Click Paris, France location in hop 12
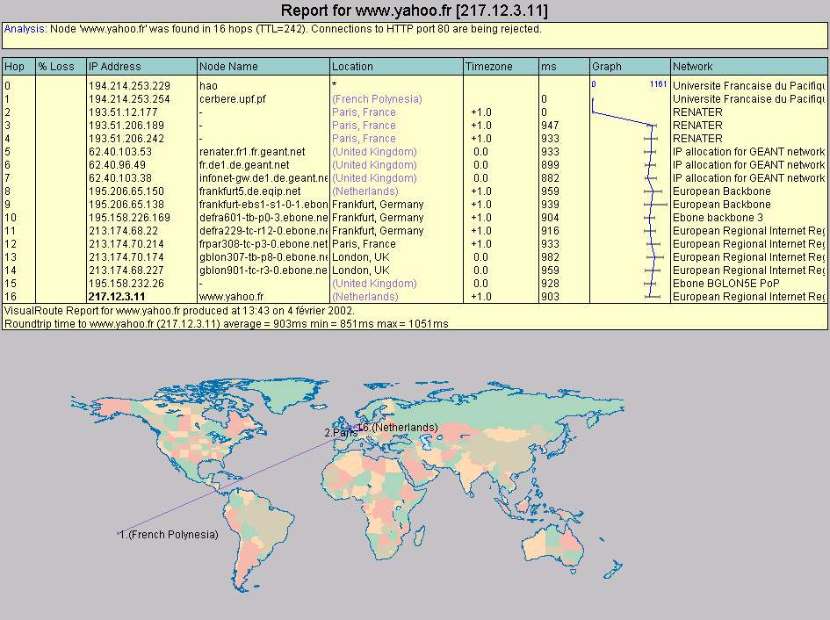830x620 pixels. [x=364, y=244]
